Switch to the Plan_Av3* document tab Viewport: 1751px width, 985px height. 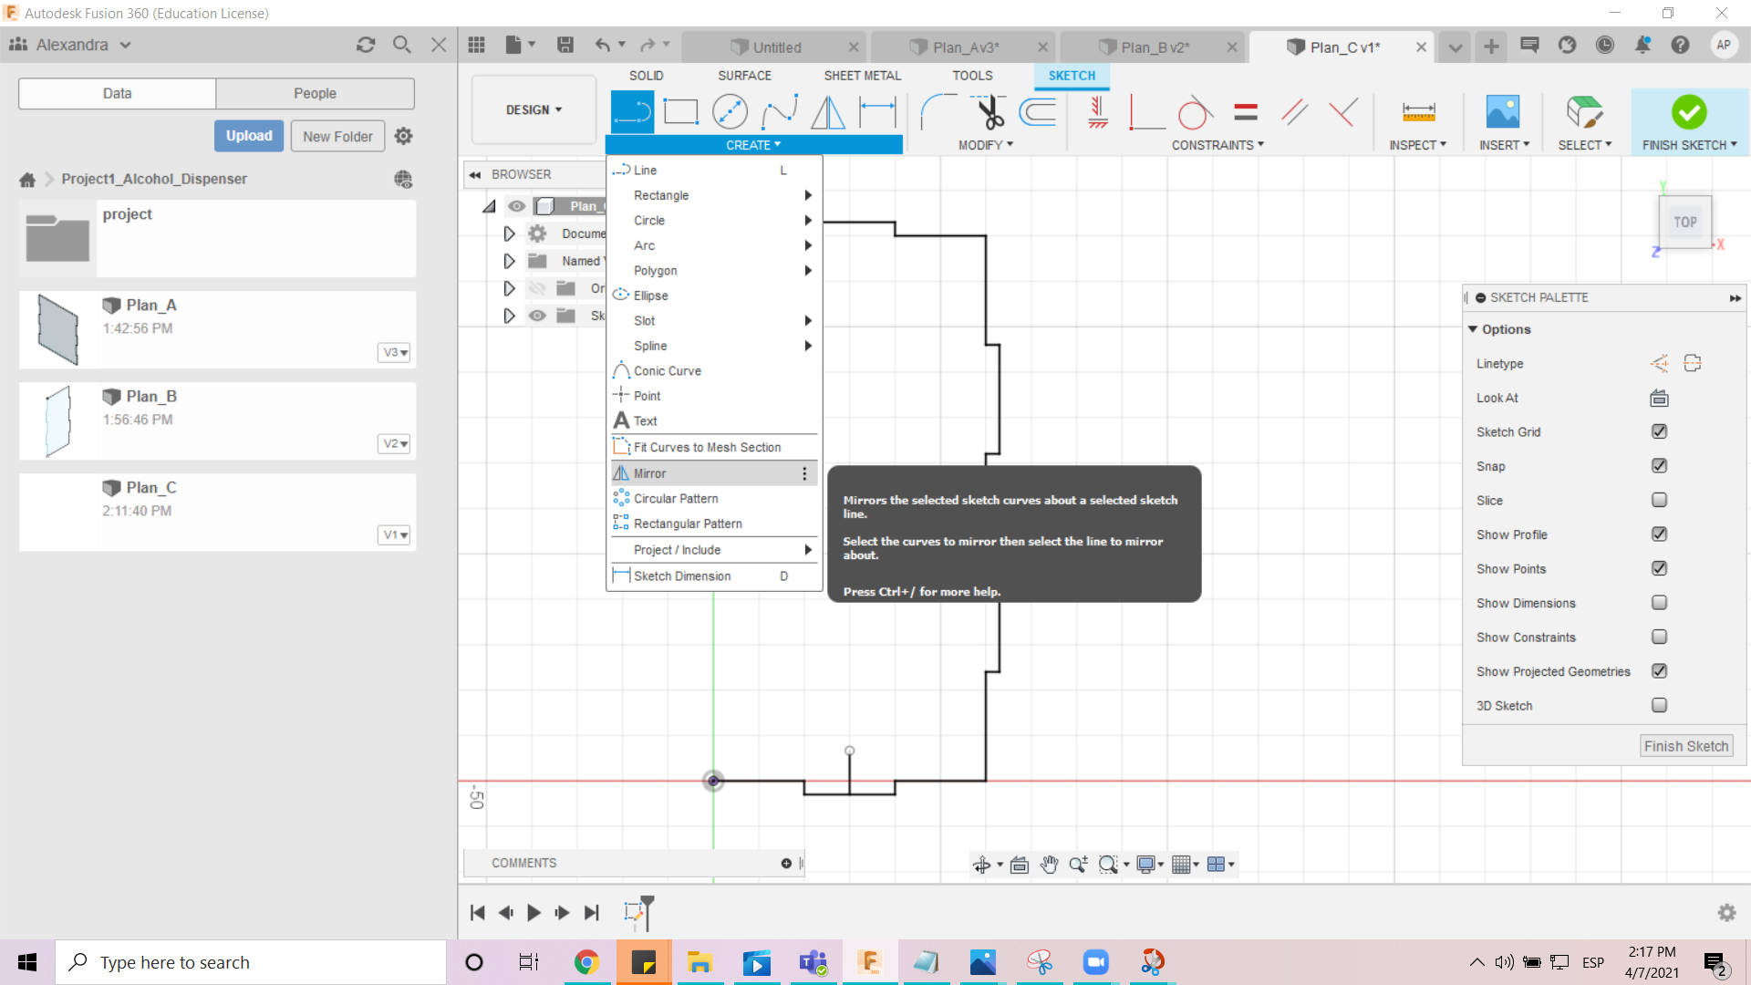click(965, 47)
